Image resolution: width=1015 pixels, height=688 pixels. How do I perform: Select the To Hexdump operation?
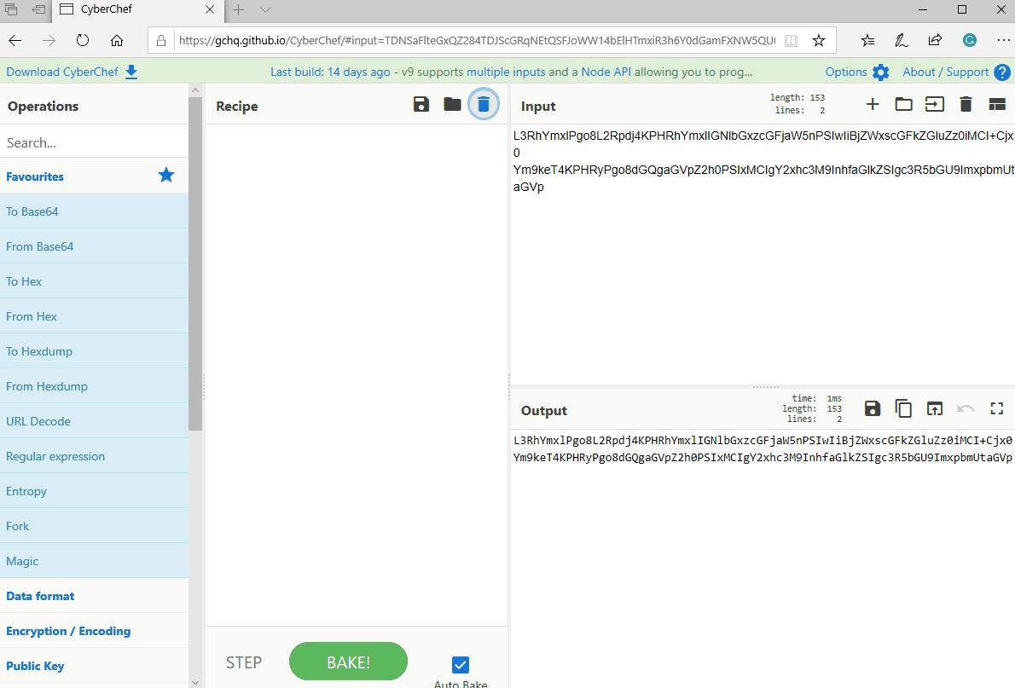94,351
